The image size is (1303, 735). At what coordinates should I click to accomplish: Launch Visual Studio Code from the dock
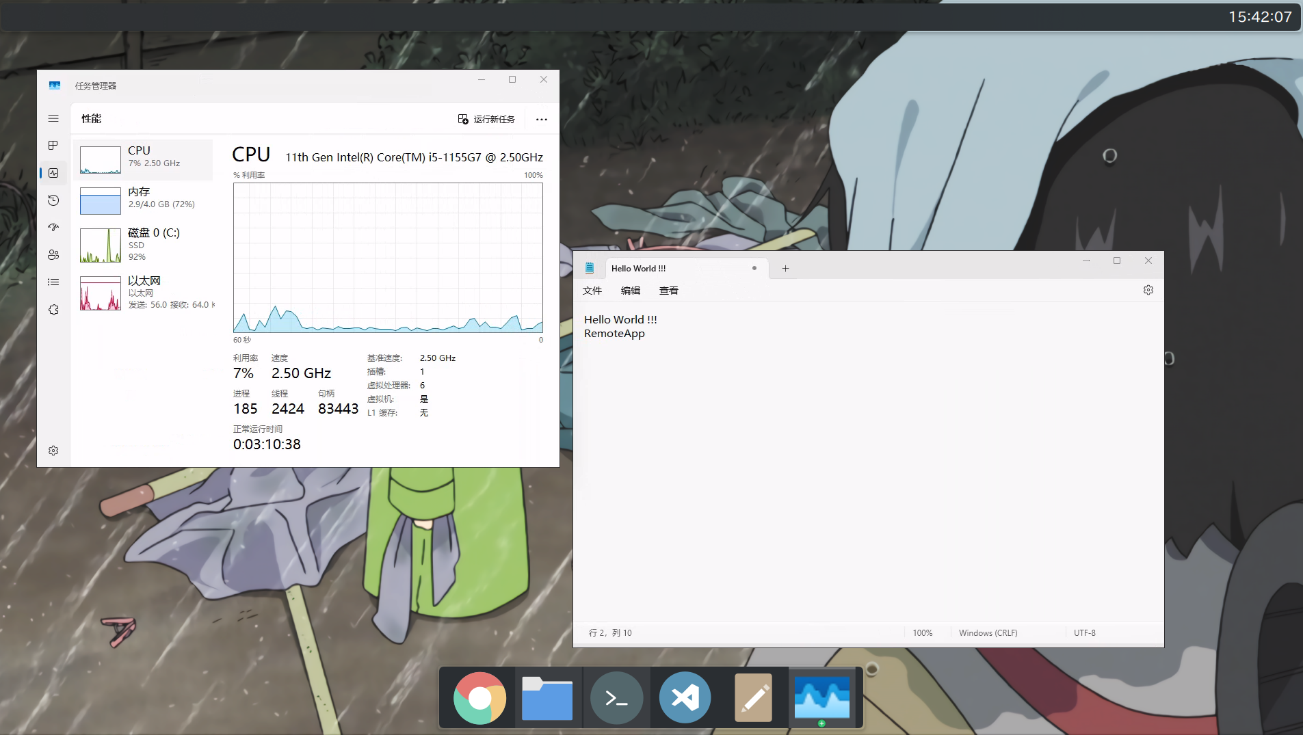[x=685, y=698]
